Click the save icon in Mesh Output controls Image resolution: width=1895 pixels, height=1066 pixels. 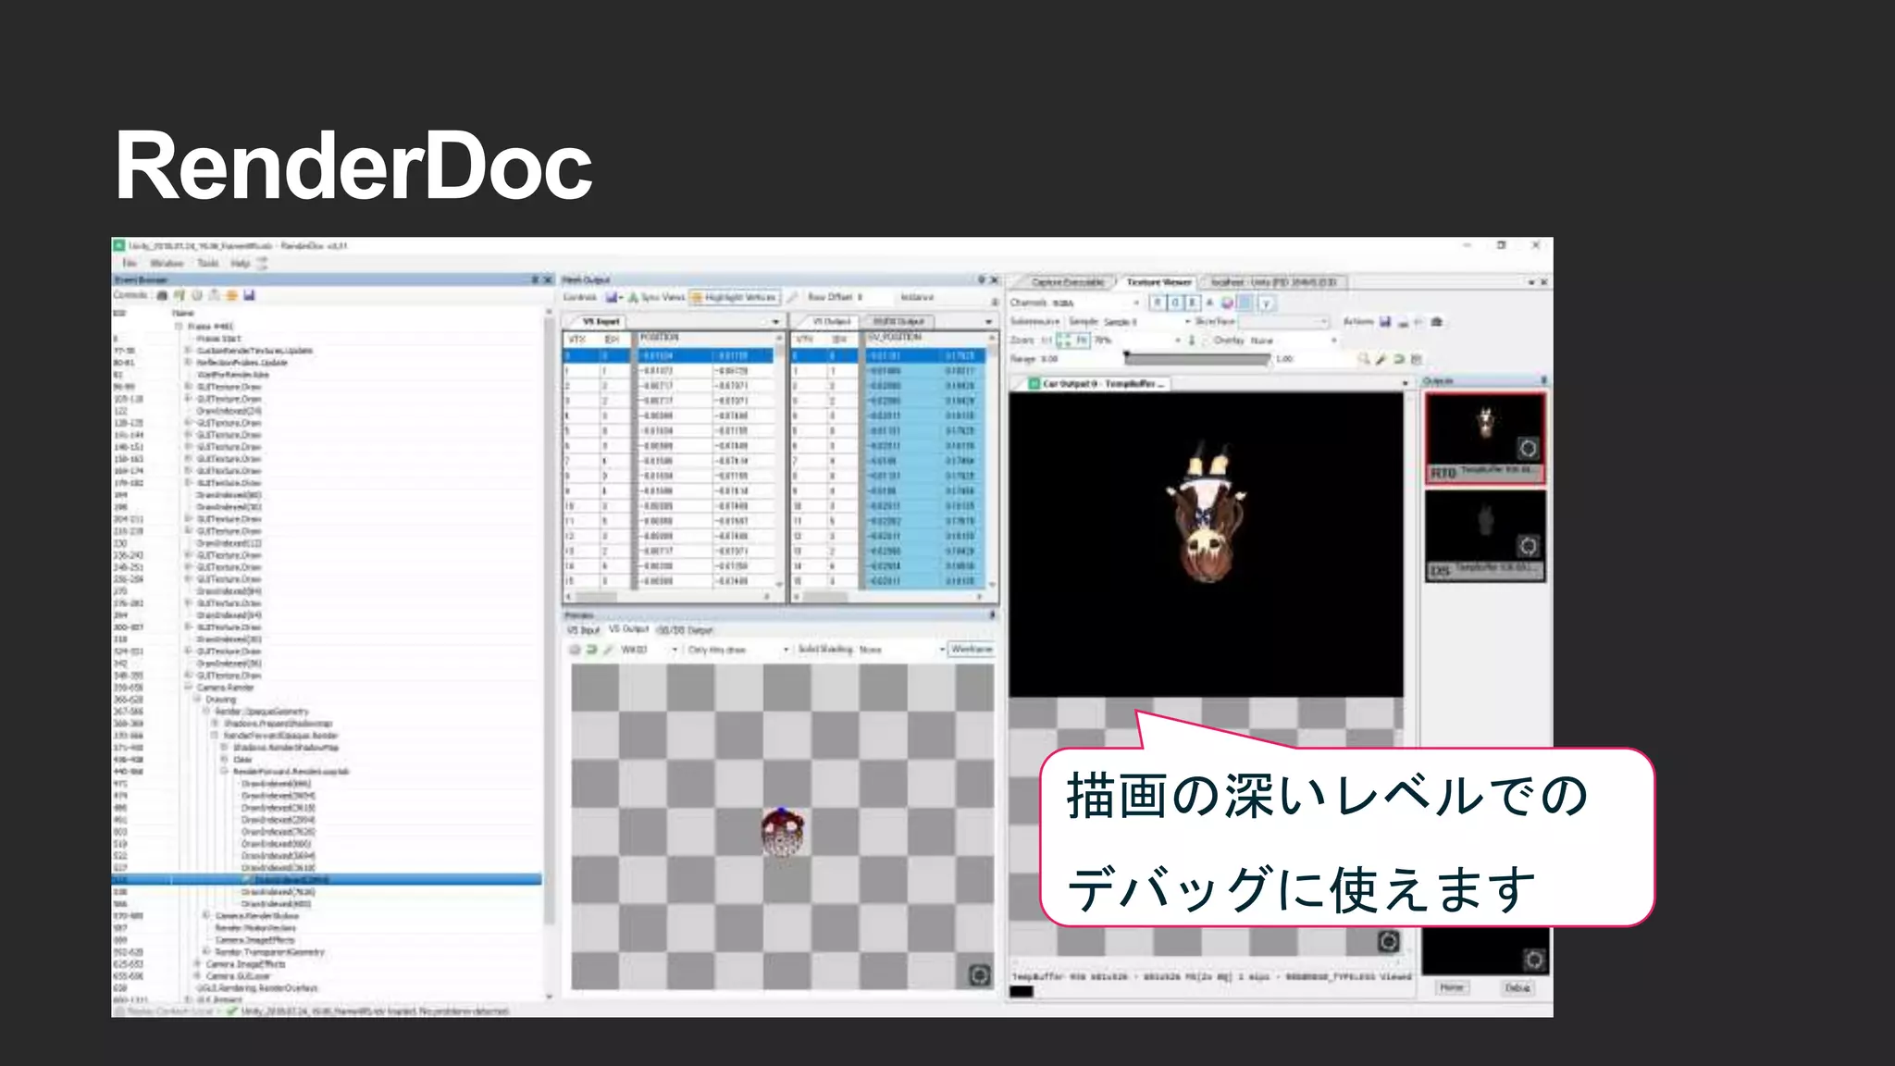pyautogui.click(x=612, y=297)
